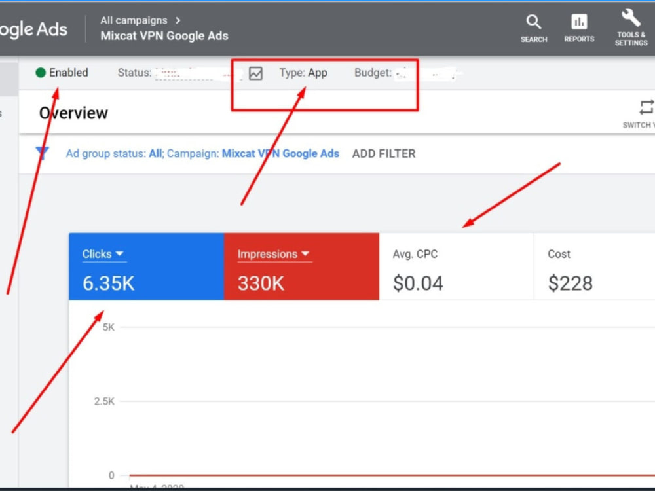Go to All campaigns breadcrumb
Screen dimensions: 655x491
click(134, 20)
